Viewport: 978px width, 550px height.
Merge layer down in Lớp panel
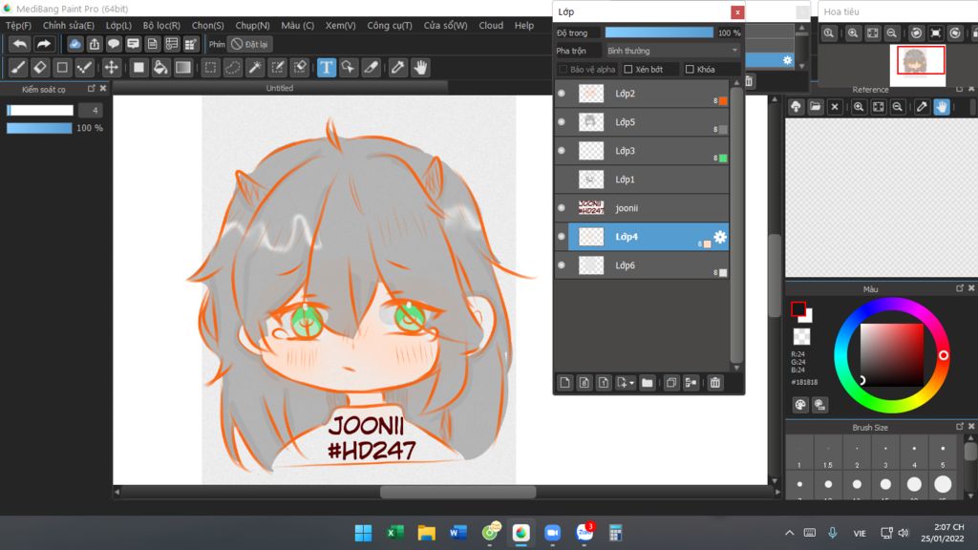(691, 382)
